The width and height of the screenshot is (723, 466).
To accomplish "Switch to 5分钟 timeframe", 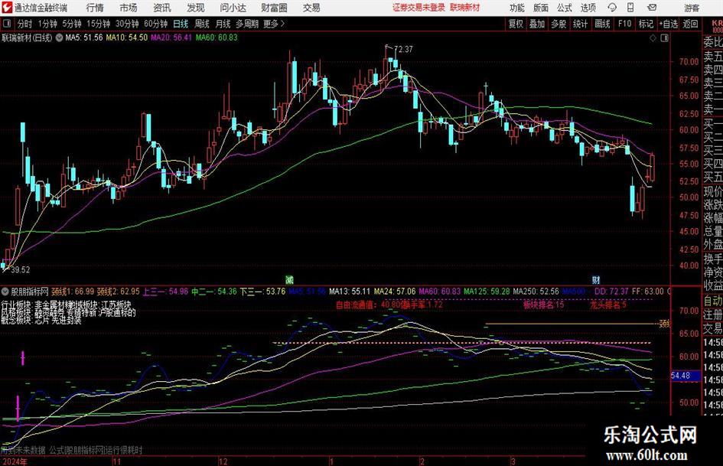I will point(72,24).
